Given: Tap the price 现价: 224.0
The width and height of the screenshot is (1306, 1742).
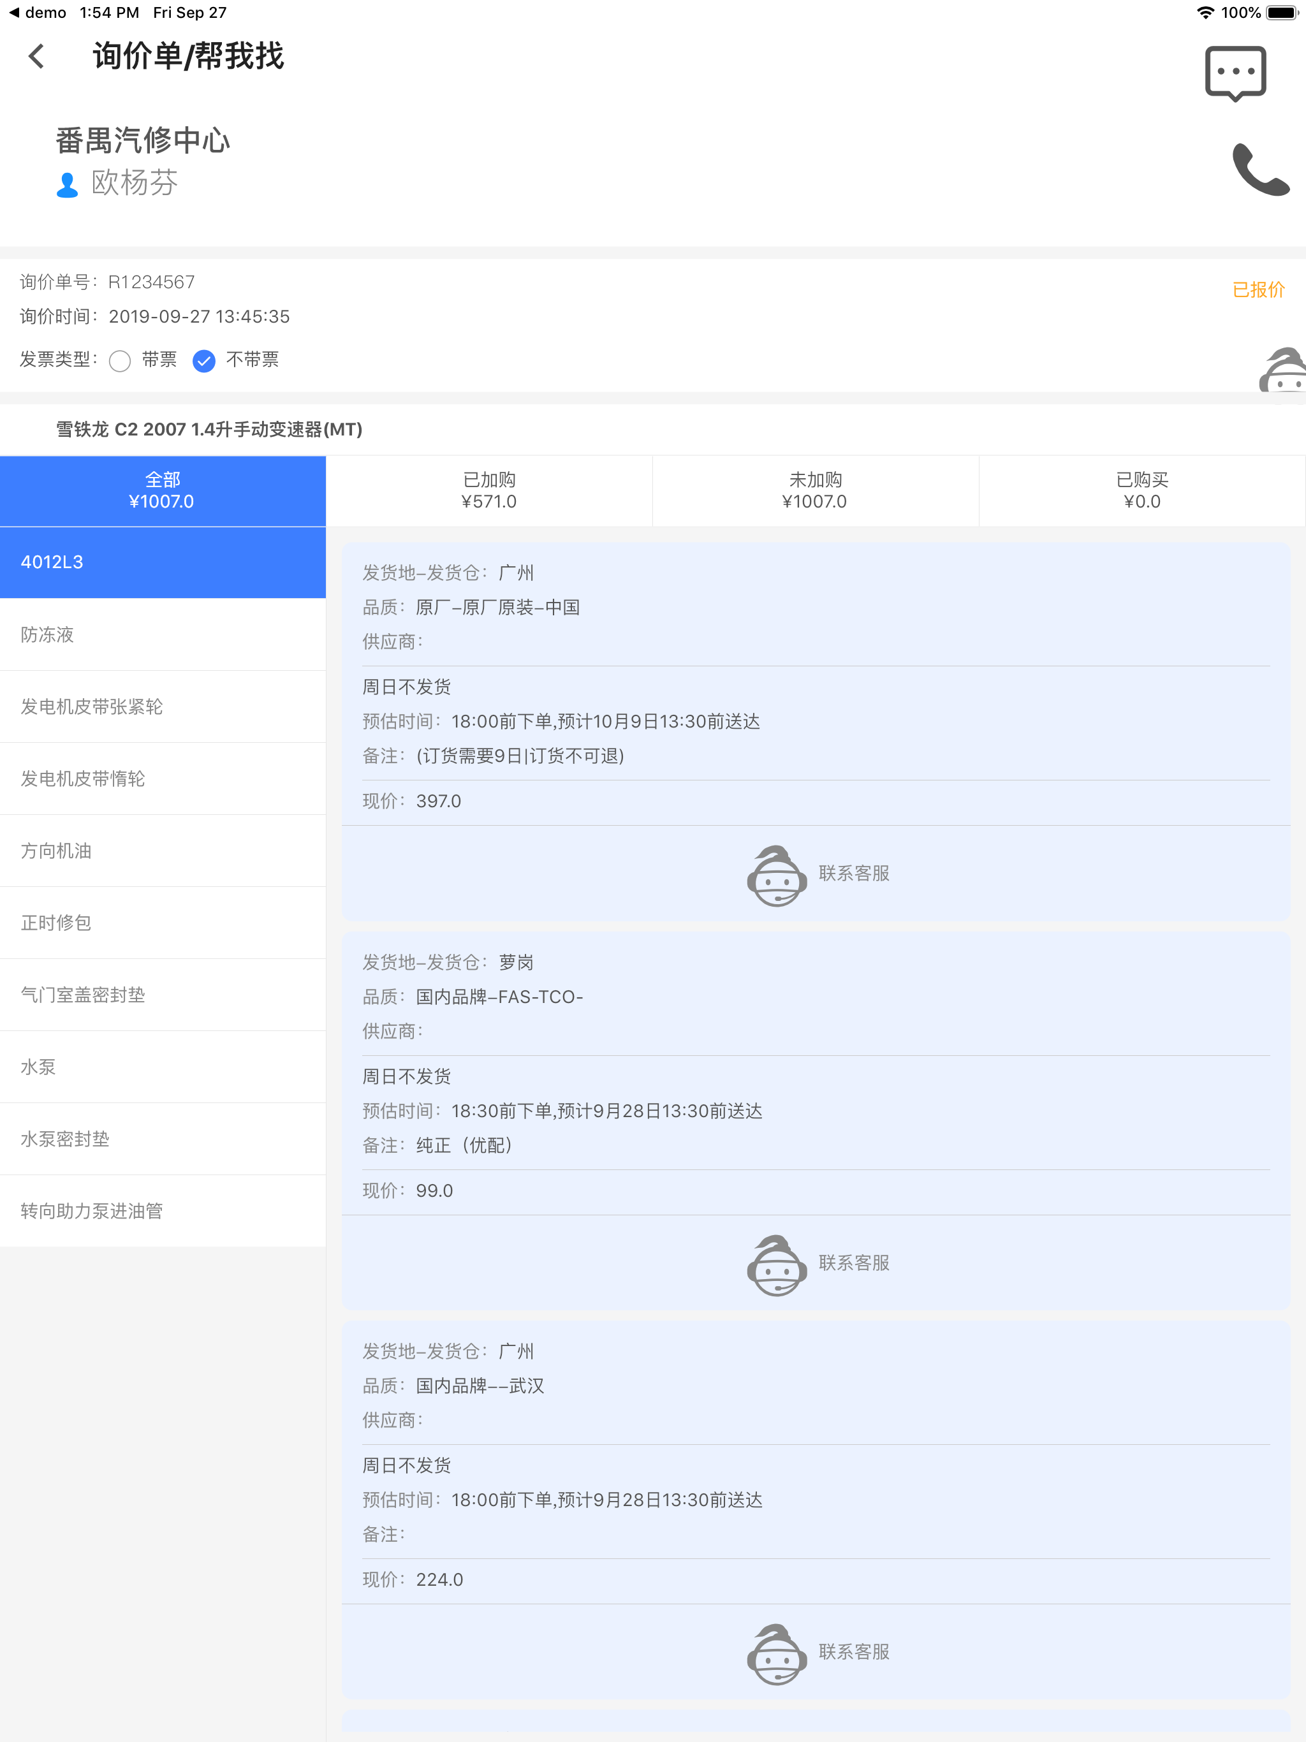Looking at the screenshot, I should pos(413,1580).
